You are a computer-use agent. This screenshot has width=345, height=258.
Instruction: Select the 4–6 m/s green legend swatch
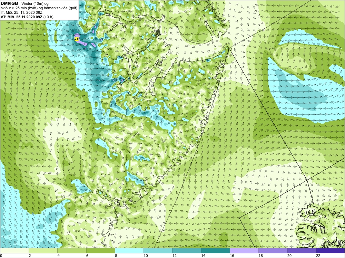[72, 251]
